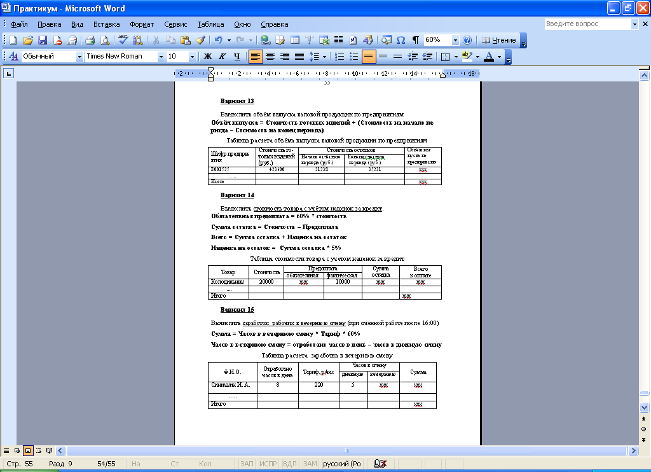651x472 pixels.
Task: Open the Вставка menu
Action: coord(107,24)
